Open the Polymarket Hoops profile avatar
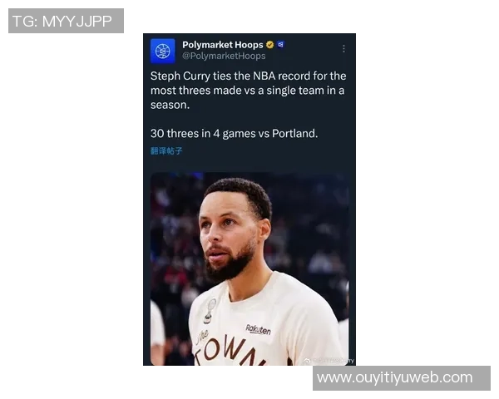This screenshot has height=399, width=499. [163, 51]
